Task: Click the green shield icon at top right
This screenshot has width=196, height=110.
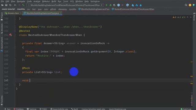Action: [194, 5]
